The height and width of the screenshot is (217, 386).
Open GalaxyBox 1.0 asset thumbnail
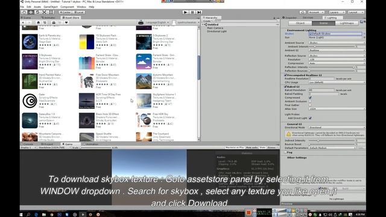[x=30, y=121]
